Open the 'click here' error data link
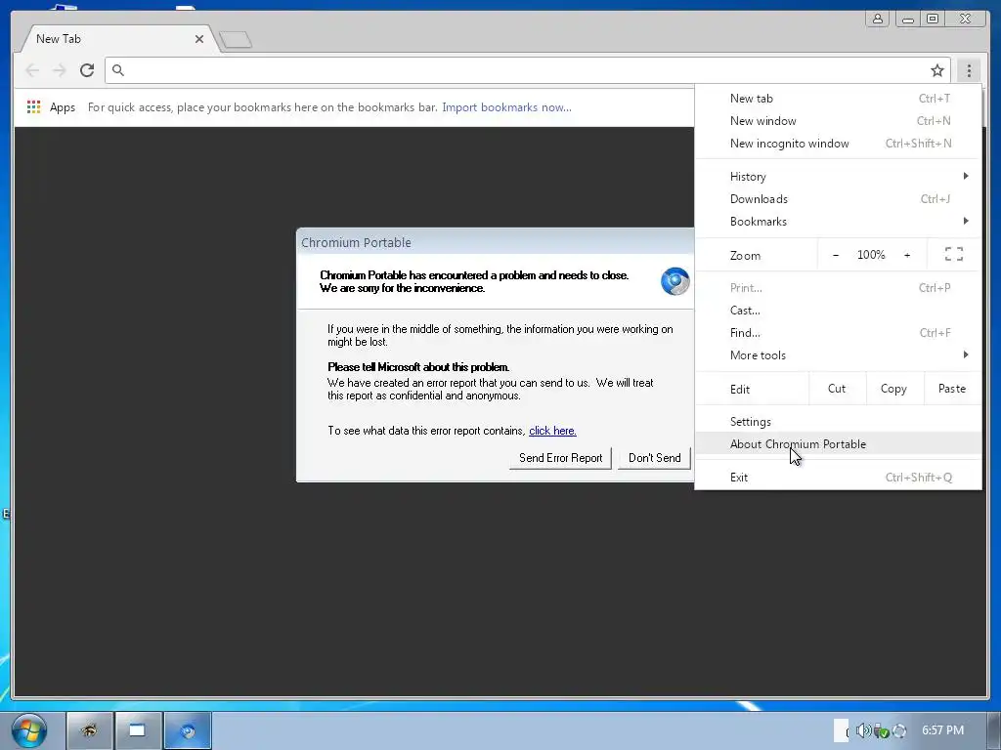Image resolution: width=1001 pixels, height=750 pixels. tap(553, 431)
